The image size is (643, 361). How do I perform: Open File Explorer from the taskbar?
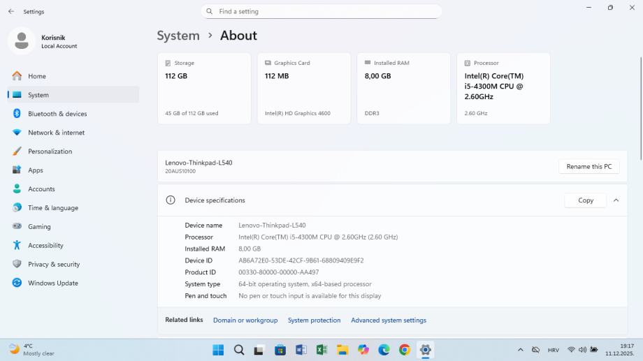(x=342, y=350)
